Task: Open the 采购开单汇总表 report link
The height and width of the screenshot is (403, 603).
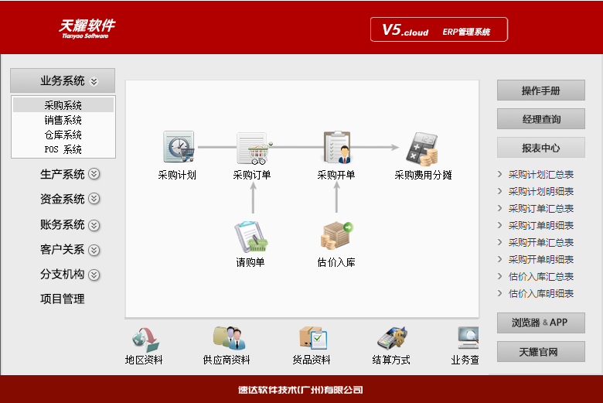Action: click(x=541, y=242)
